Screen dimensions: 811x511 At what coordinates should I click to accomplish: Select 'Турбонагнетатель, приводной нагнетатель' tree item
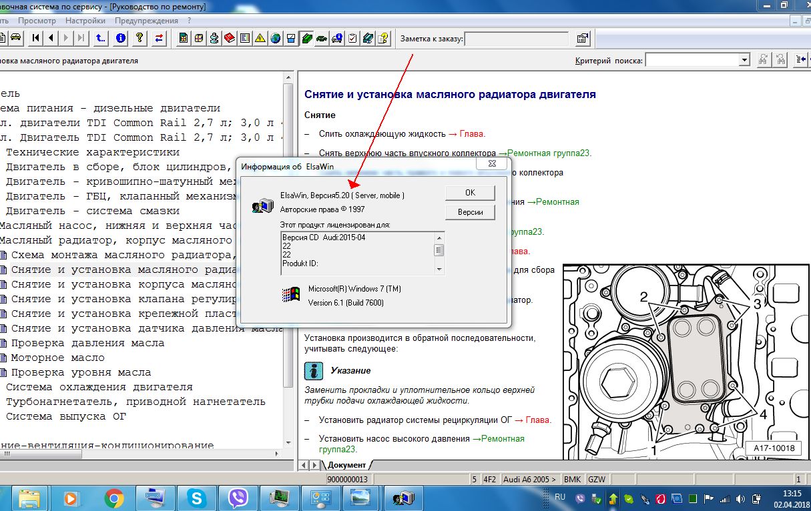point(136,402)
